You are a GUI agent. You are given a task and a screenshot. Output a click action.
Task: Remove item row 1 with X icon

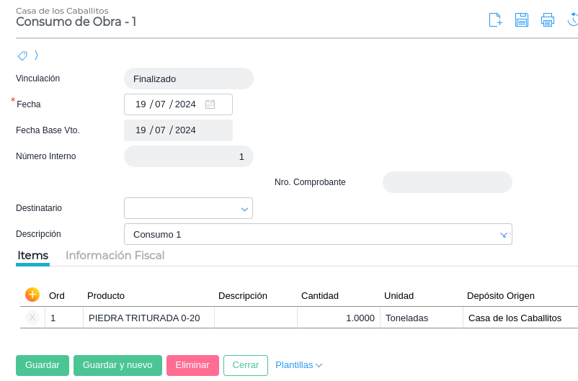coord(32,318)
